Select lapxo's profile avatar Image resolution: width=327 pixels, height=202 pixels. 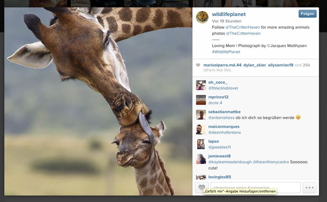pyautogui.click(x=201, y=144)
